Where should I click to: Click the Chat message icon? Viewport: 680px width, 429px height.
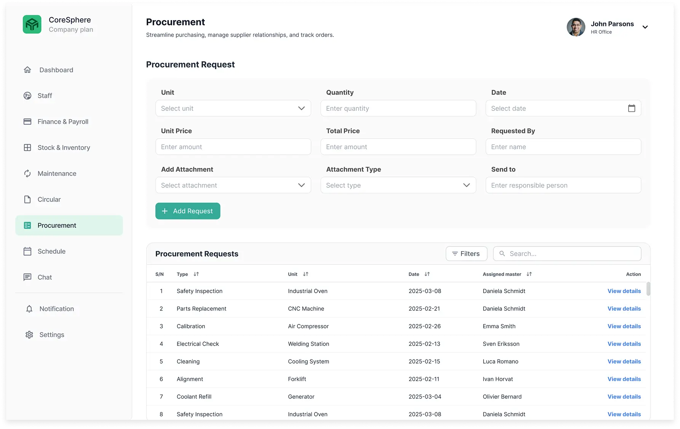pyautogui.click(x=27, y=277)
